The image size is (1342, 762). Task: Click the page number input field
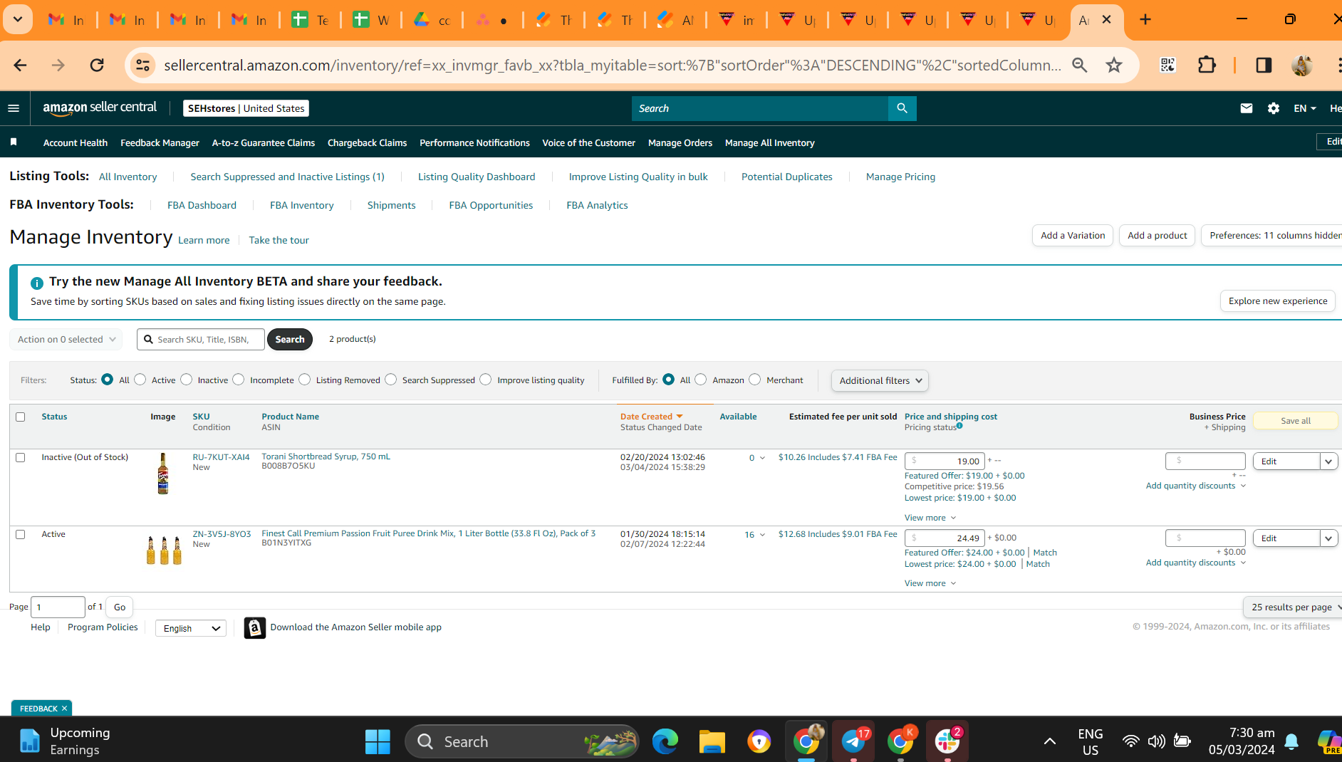click(58, 607)
